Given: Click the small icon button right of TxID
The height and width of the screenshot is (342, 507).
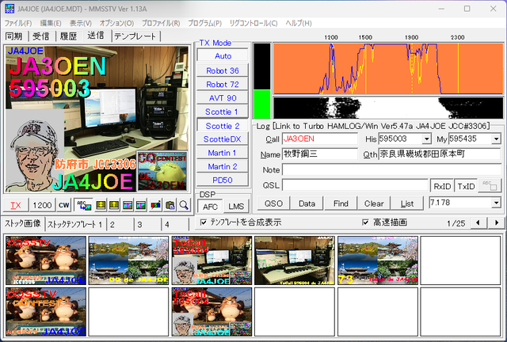Looking at the screenshot, I should tap(490, 185).
